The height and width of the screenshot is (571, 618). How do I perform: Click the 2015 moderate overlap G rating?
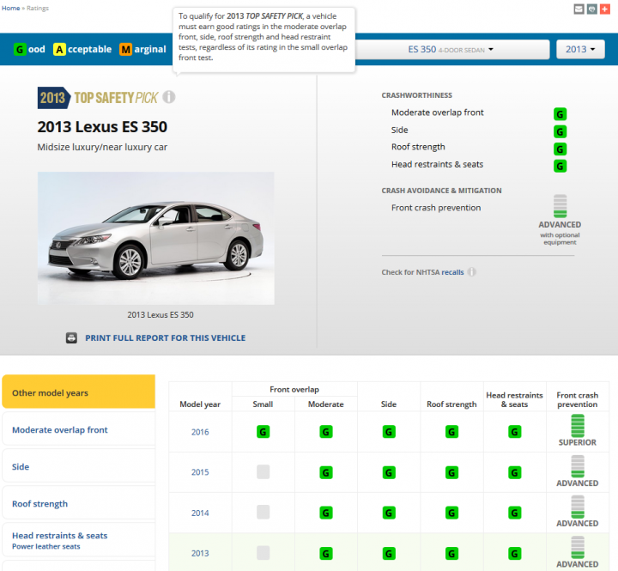[x=326, y=472]
